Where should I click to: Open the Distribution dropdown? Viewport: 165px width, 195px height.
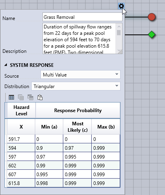point(76,86)
